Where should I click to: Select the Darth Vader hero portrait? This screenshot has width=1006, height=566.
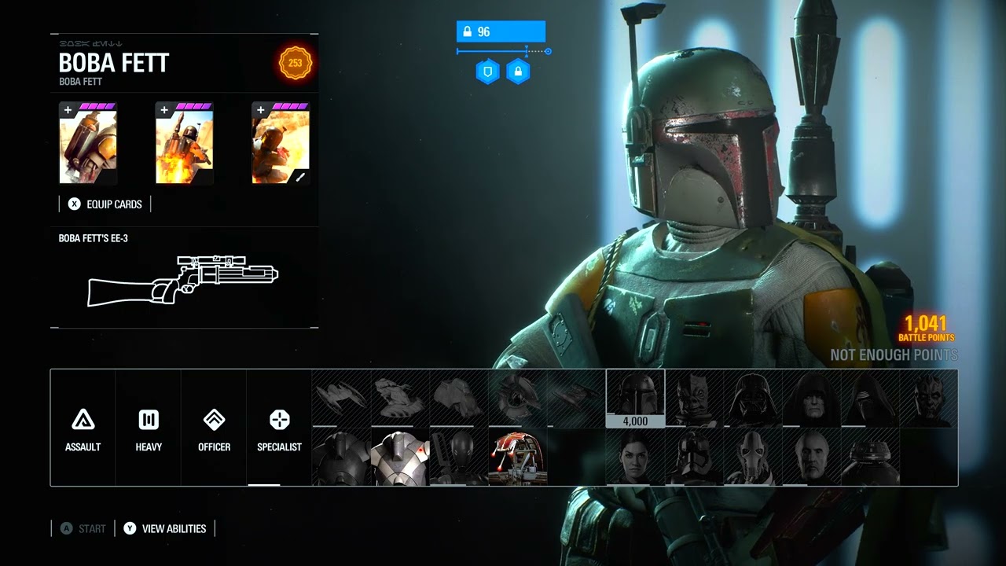(753, 399)
